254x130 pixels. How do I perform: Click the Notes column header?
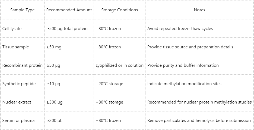199,10
